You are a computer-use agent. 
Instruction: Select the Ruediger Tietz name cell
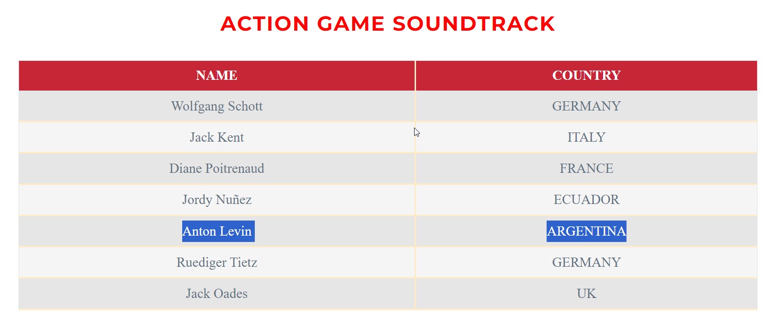tap(217, 262)
